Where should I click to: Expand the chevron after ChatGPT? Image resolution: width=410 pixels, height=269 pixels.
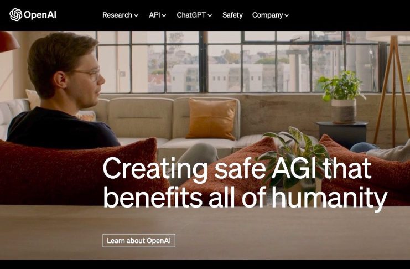[x=210, y=15]
